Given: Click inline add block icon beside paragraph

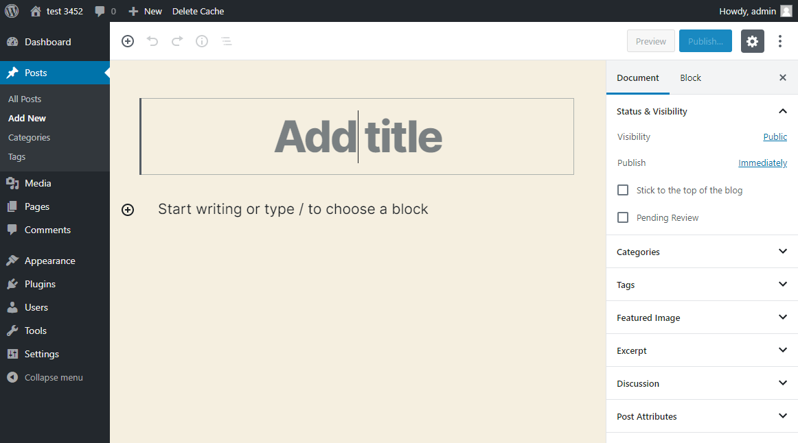Looking at the screenshot, I should [128, 210].
